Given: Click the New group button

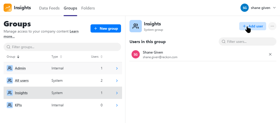Looking at the screenshot, I should click(106, 28).
